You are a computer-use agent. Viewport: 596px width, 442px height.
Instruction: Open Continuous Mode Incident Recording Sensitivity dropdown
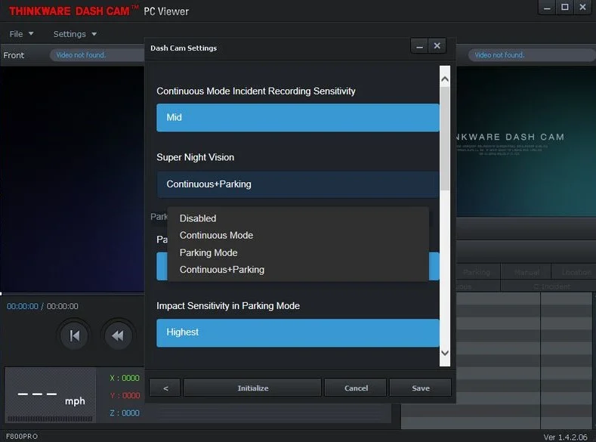[x=298, y=118]
